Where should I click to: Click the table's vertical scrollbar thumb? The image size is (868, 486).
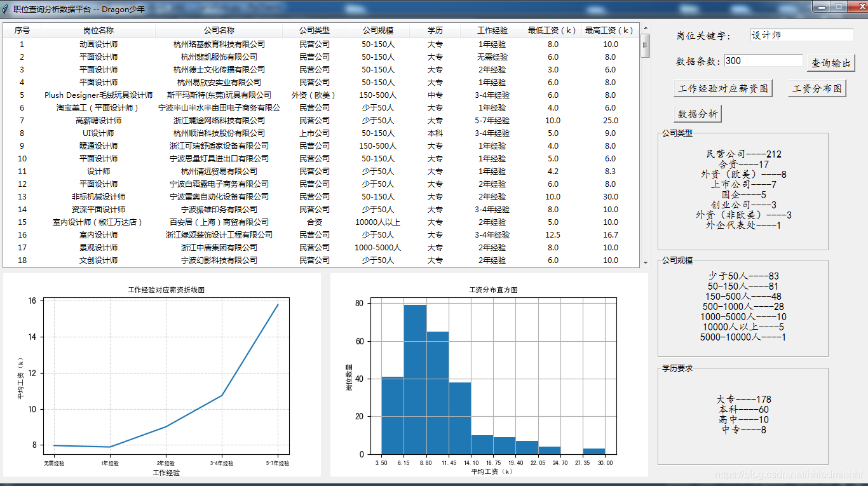(645, 45)
